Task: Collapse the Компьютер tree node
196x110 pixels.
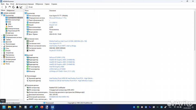Action: [x=2, y=15]
